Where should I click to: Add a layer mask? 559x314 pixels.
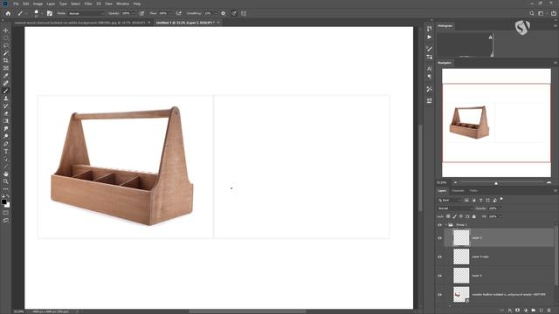pyautogui.click(x=518, y=311)
